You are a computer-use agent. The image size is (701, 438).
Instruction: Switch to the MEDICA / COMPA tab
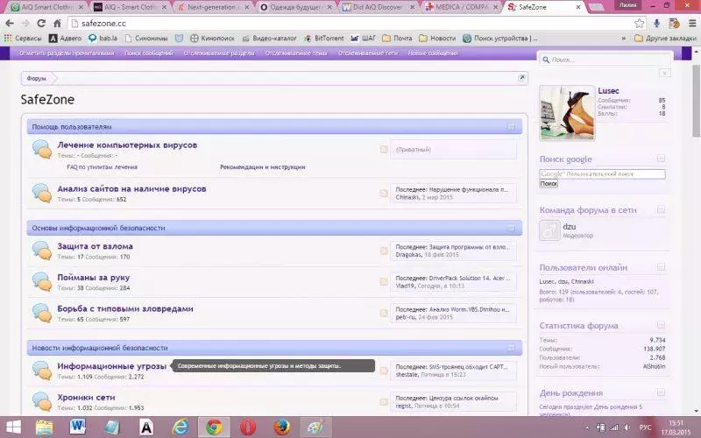click(462, 7)
